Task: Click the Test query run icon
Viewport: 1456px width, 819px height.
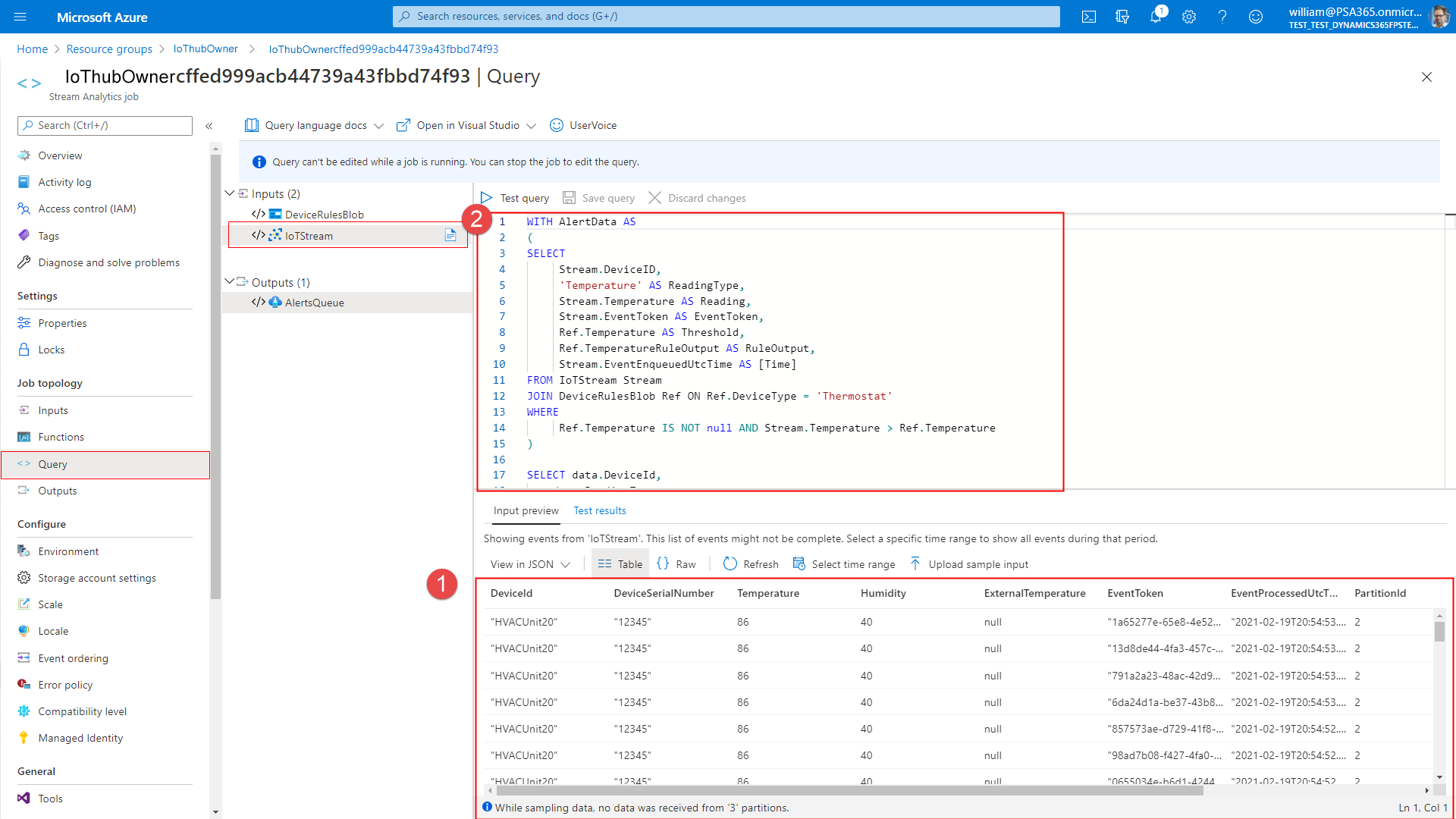Action: point(488,197)
